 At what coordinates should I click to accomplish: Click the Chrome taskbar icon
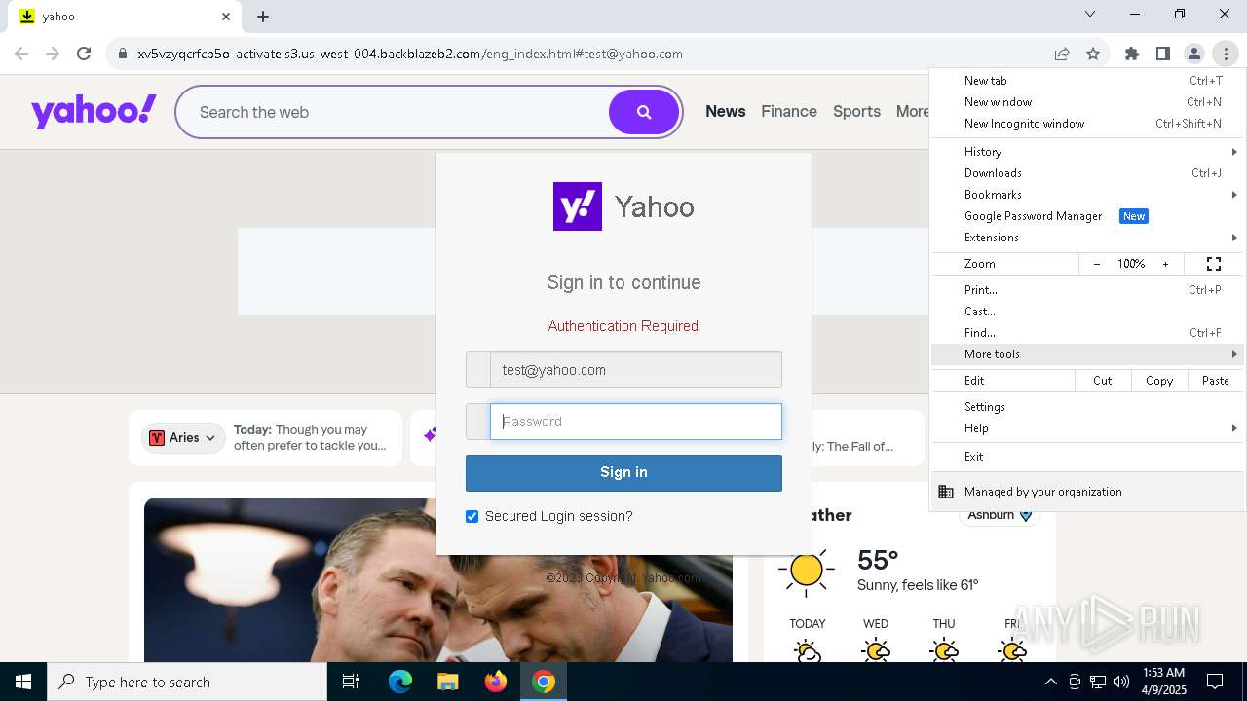544,682
